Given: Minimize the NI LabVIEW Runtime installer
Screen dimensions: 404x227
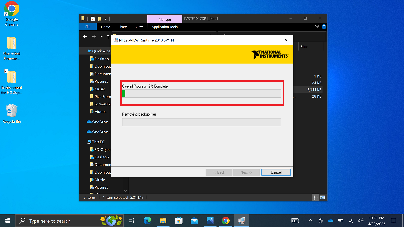Looking at the screenshot, I should [x=256, y=40].
